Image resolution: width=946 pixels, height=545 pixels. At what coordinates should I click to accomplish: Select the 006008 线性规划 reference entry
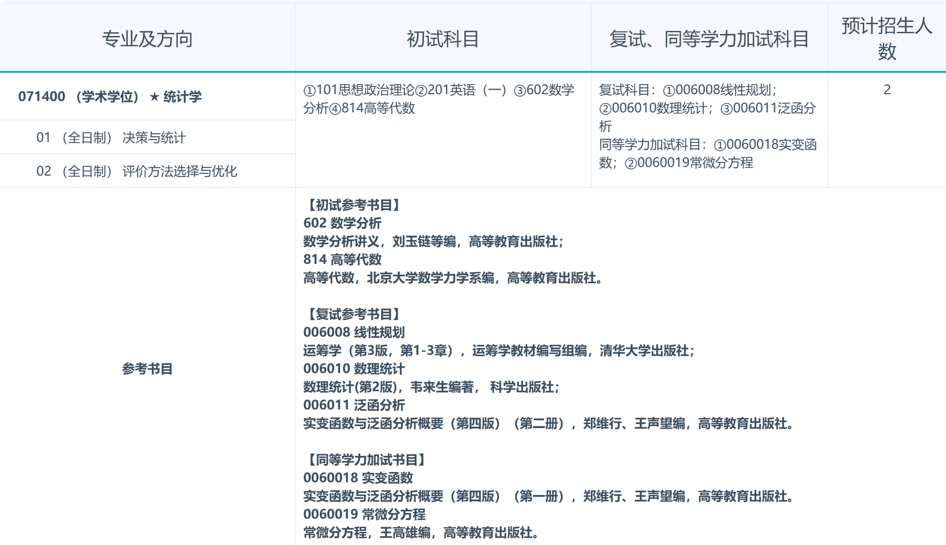point(354,333)
